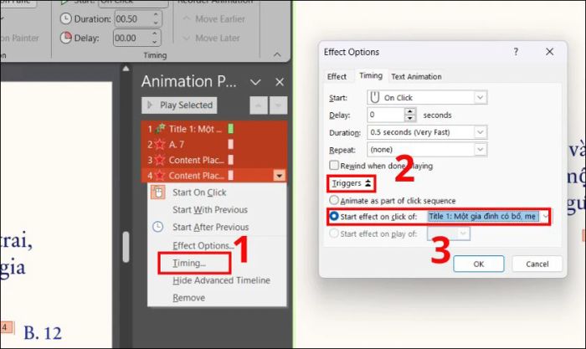The width and height of the screenshot is (586, 349).
Task: Collapse the Triggers button
Action: (352, 183)
